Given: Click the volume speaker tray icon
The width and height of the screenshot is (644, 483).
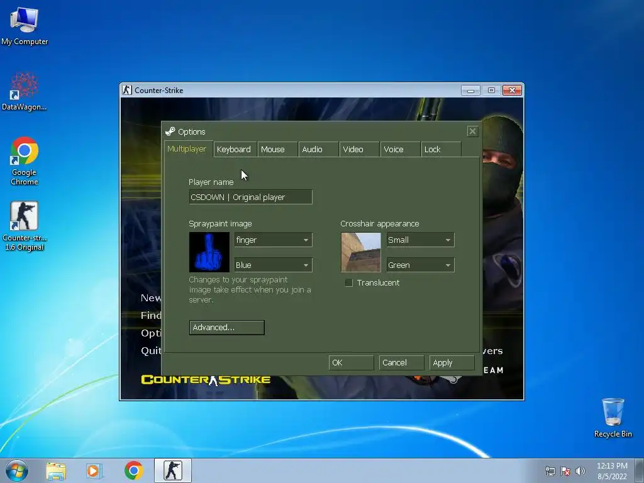Looking at the screenshot, I should (580, 471).
